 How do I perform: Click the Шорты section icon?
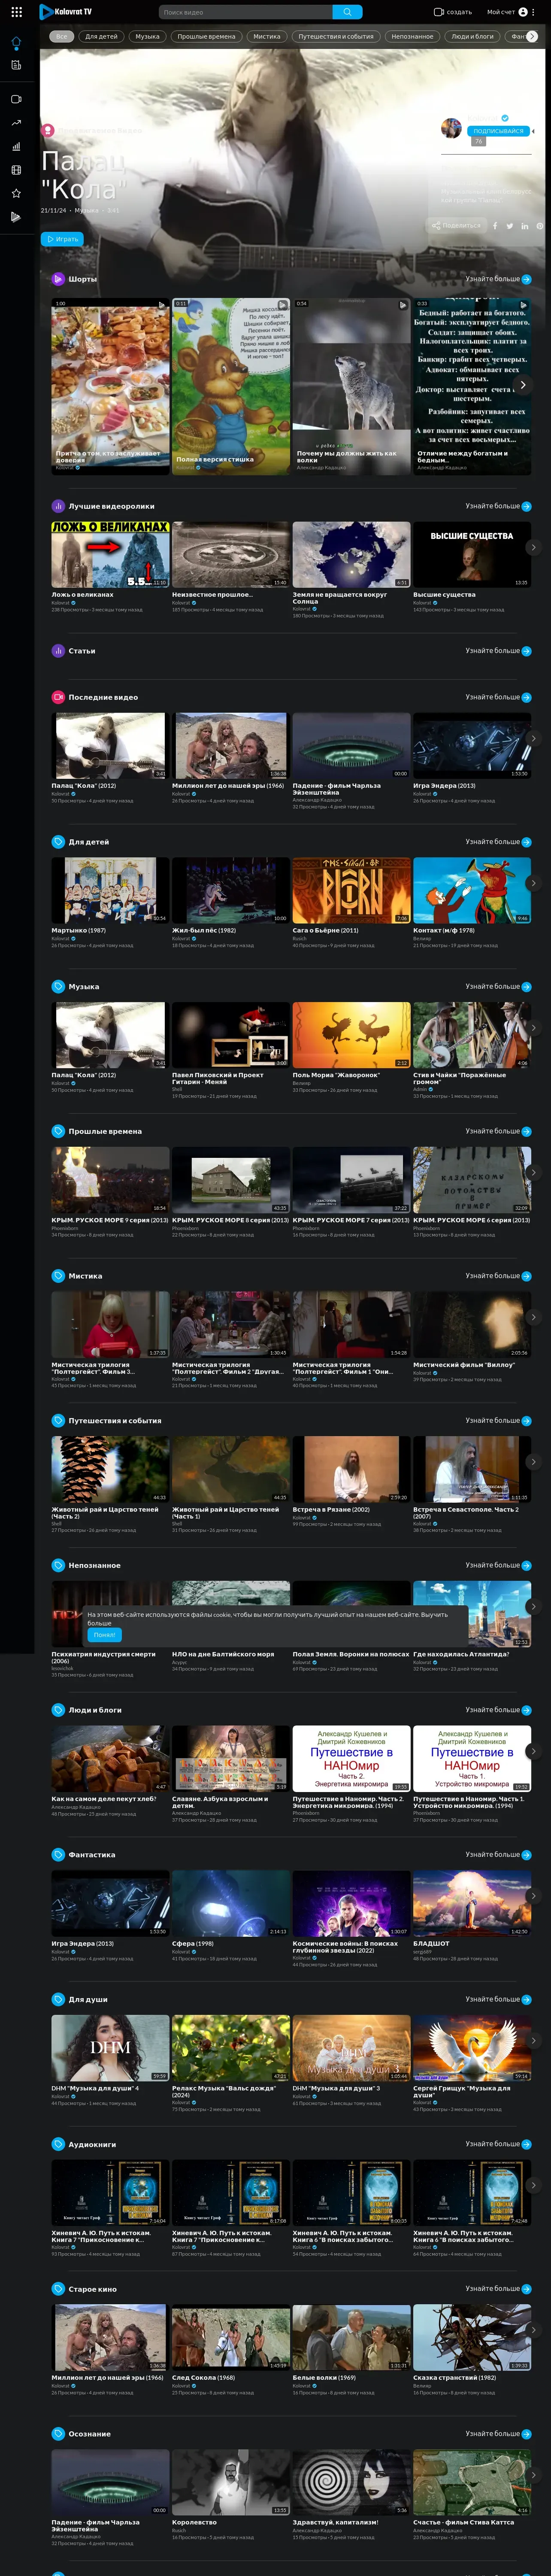(x=58, y=279)
